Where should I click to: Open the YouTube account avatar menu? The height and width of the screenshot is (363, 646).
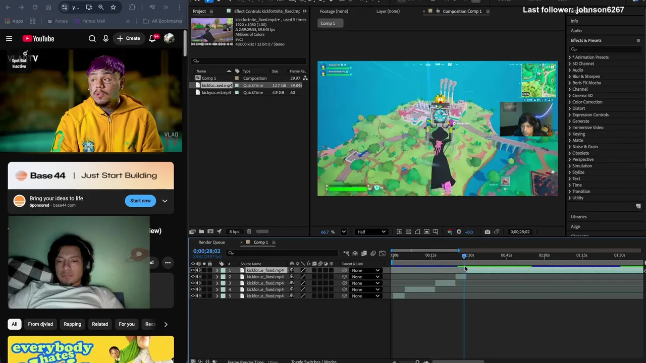(x=169, y=38)
